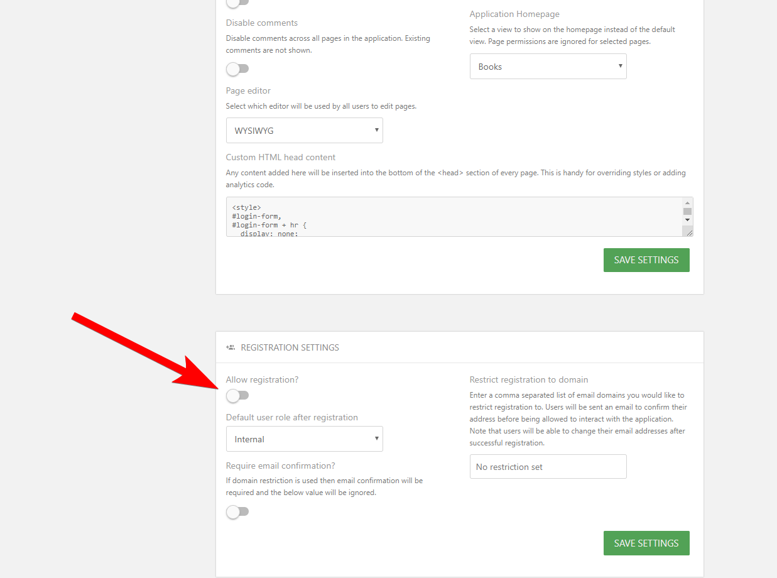Click the users icon beside REGISTRATION SETTINGS
This screenshot has width=777, height=578.
(x=230, y=346)
